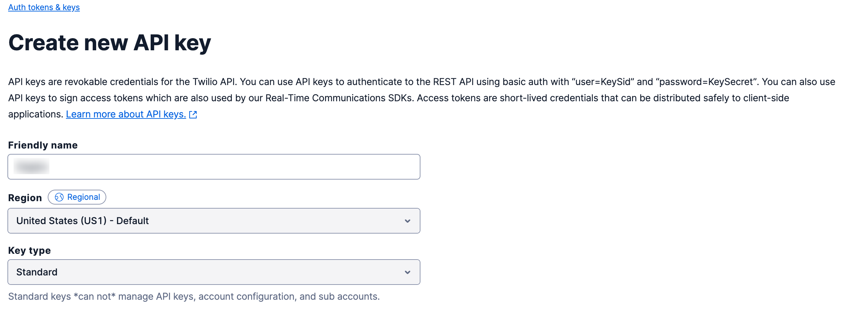Click the external link arrow icon

[193, 115]
